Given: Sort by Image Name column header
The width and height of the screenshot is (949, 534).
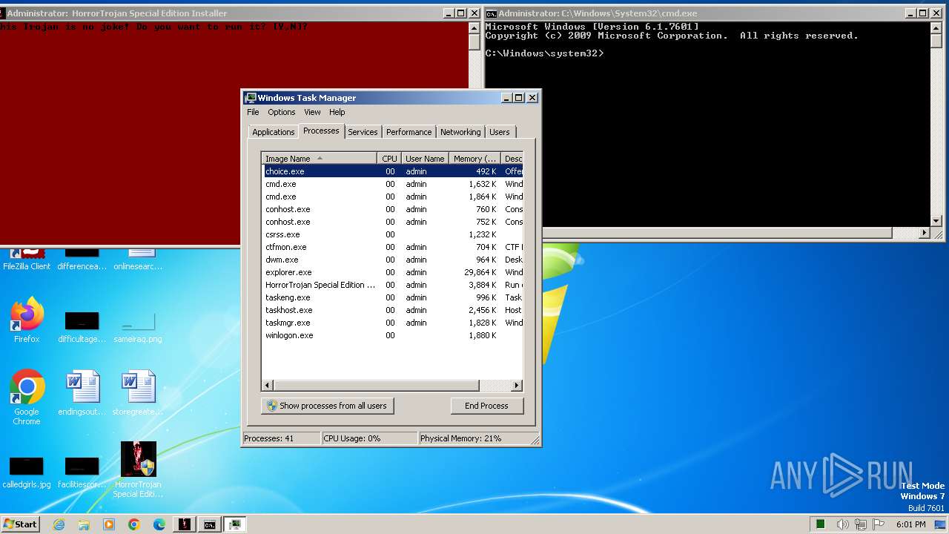Looking at the screenshot, I should (319, 158).
